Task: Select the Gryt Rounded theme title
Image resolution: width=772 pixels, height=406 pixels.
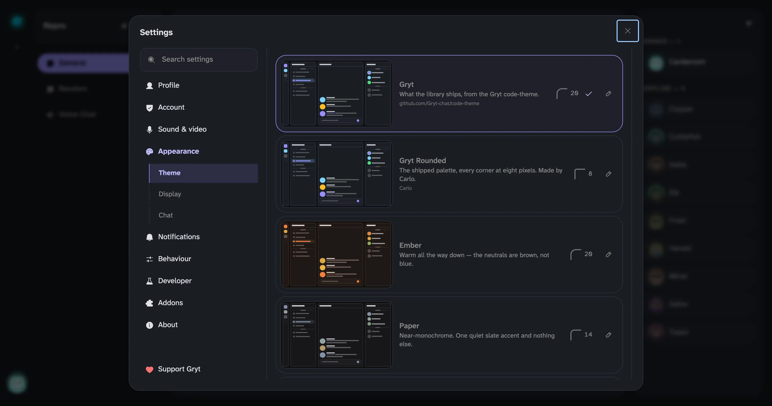Action: (x=422, y=161)
